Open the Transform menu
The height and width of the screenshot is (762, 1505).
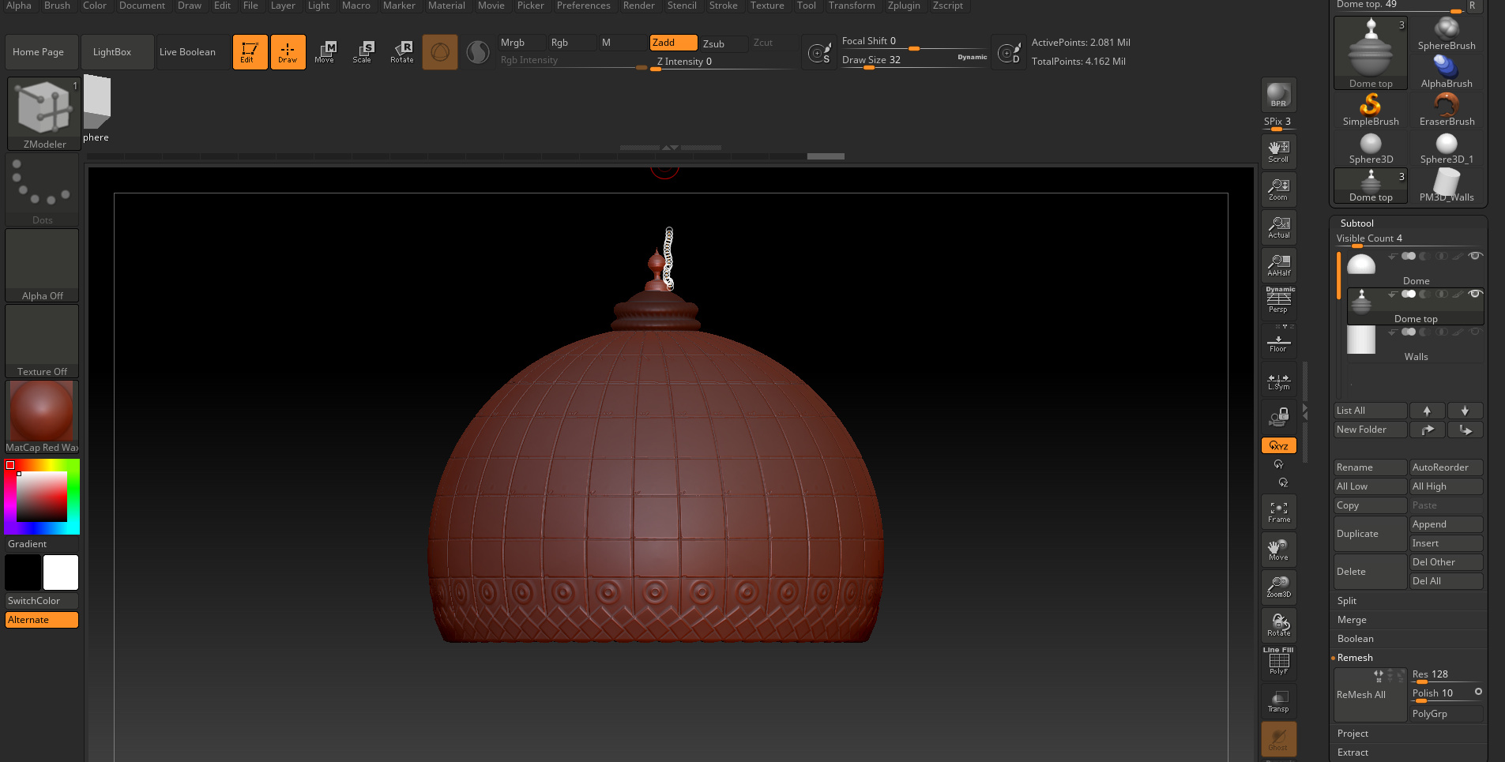pos(852,6)
